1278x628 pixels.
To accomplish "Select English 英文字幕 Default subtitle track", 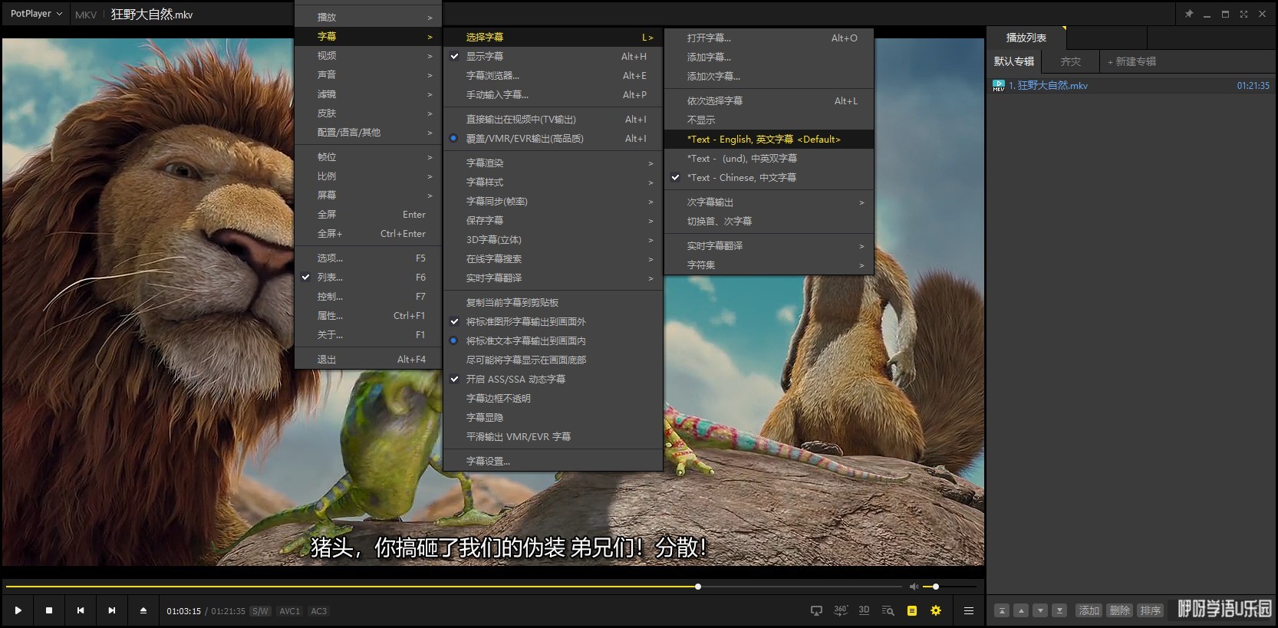I will [769, 139].
